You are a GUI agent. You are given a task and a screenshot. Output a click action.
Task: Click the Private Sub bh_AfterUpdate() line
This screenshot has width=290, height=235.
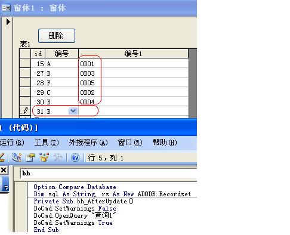(84, 201)
